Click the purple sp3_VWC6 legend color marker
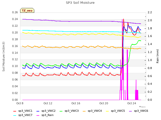Viewport: 161px width, 120px height. tap(131, 111)
